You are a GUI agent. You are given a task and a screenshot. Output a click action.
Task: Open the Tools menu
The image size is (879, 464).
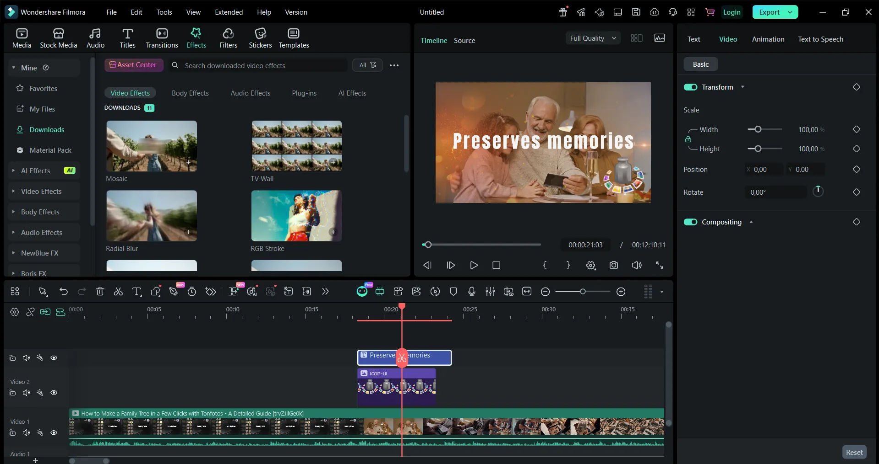pyautogui.click(x=164, y=12)
